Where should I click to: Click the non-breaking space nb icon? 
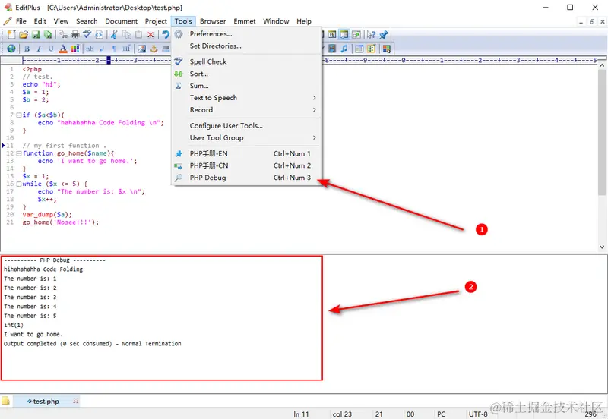90,49
